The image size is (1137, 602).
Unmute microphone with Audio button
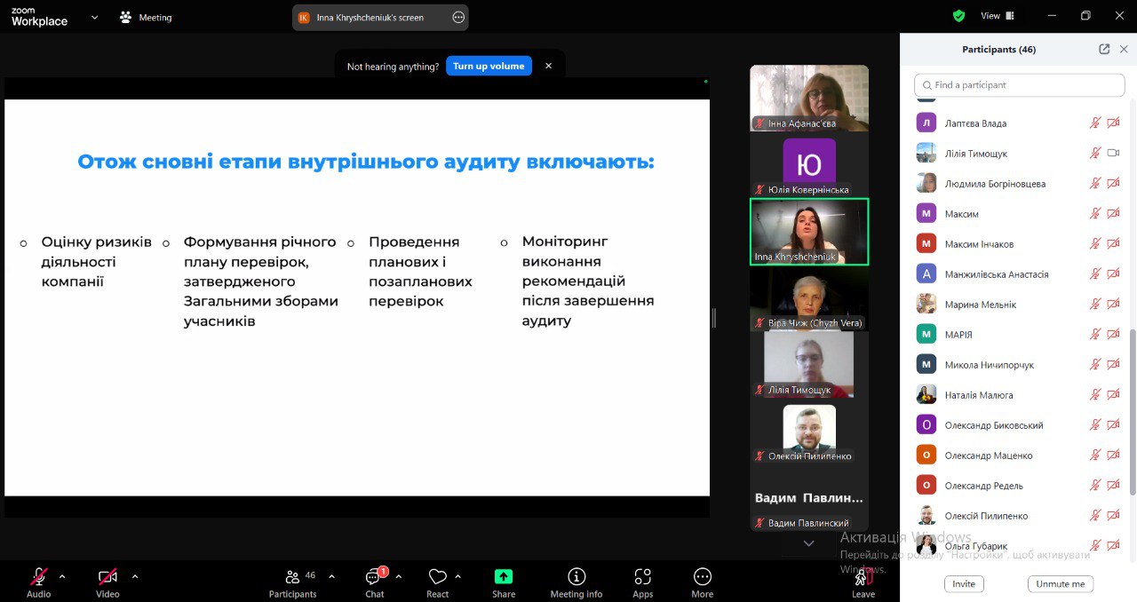[39, 577]
